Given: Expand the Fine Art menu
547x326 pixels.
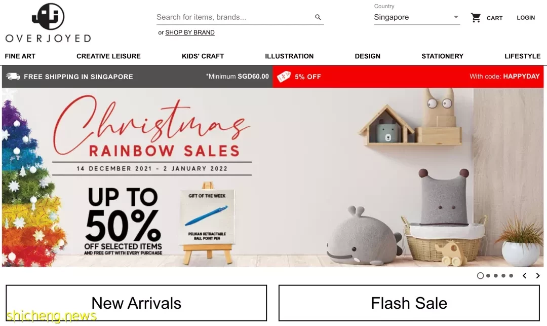Looking at the screenshot, I should coord(20,56).
